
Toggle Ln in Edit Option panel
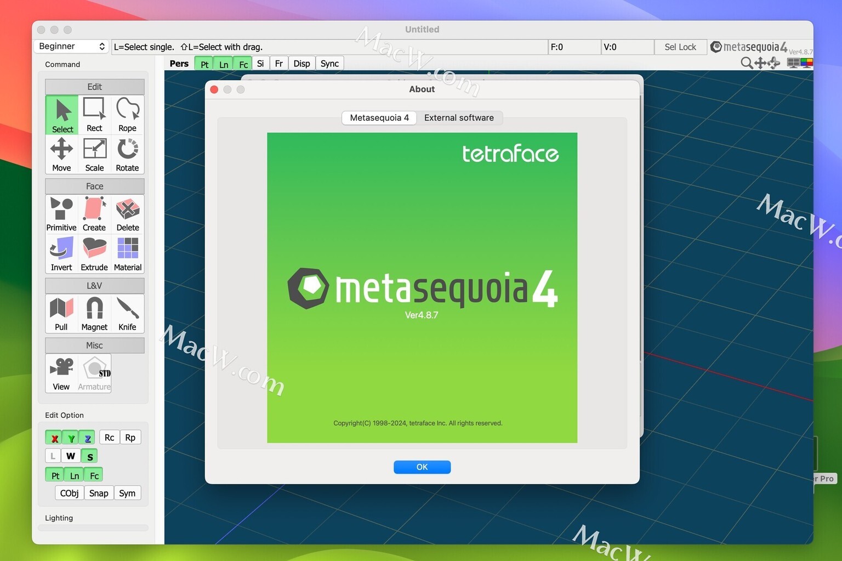pos(74,475)
